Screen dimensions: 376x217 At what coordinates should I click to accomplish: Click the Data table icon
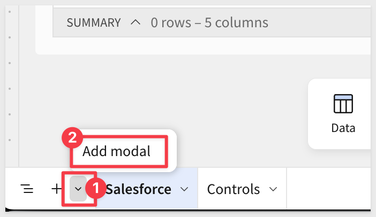click(x=343, y=104)
